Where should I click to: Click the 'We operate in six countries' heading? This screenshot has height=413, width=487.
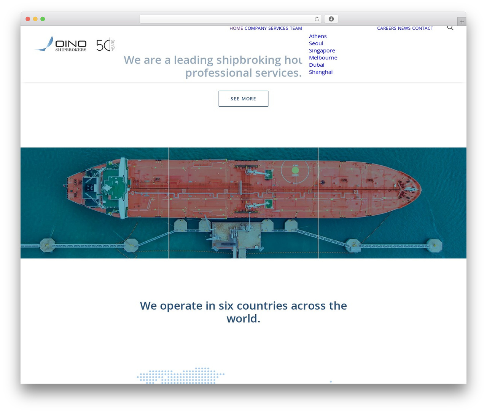243,312
